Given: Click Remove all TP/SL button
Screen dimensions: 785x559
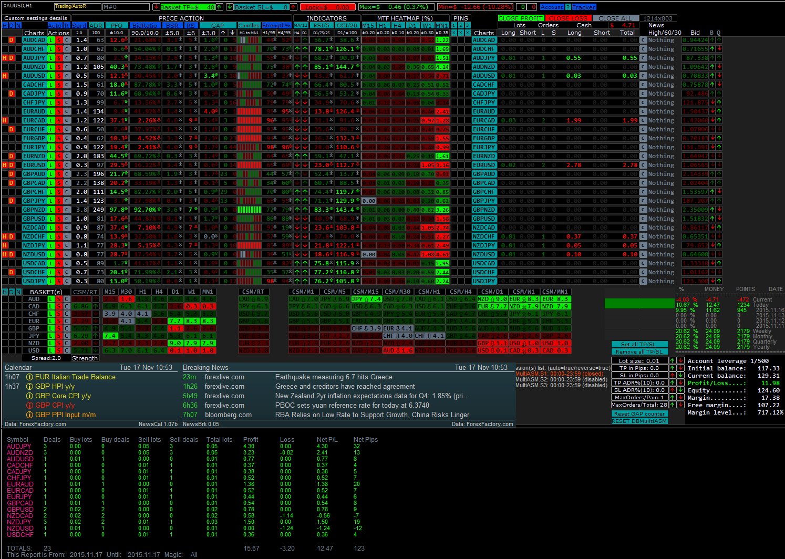Looking at the screenshot, I should pos(640,351).
